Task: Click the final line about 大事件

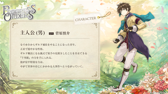Action: (x=52, y=67)
